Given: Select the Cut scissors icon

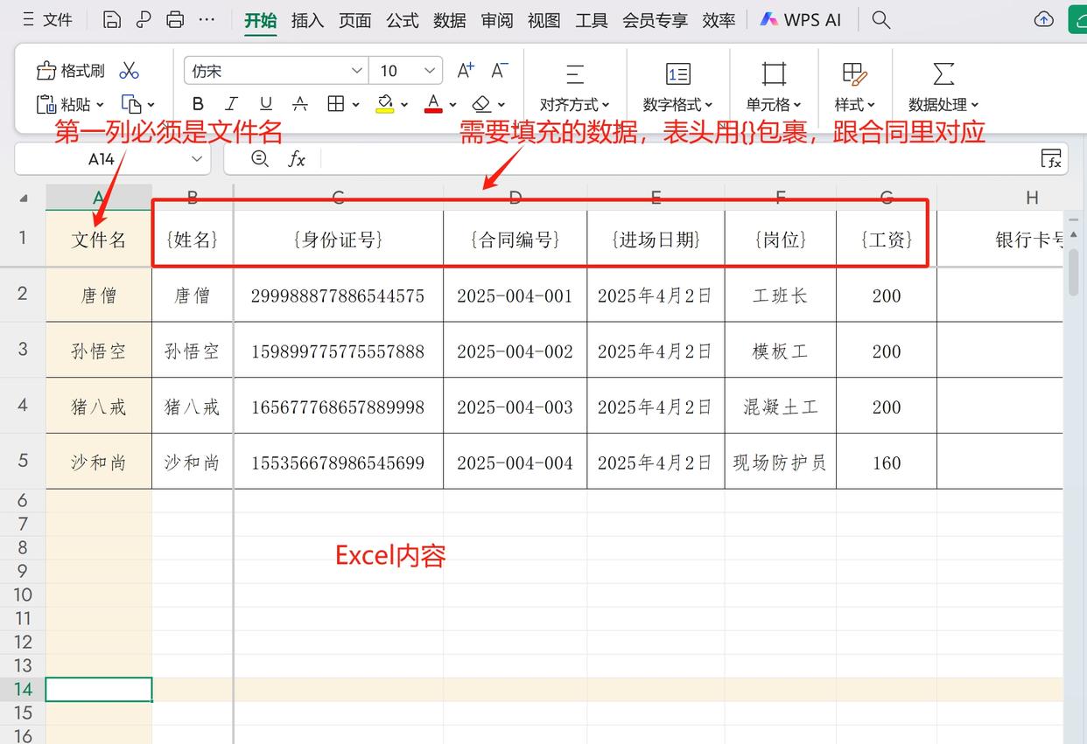Looking at the screenshot, I should 130,71.
